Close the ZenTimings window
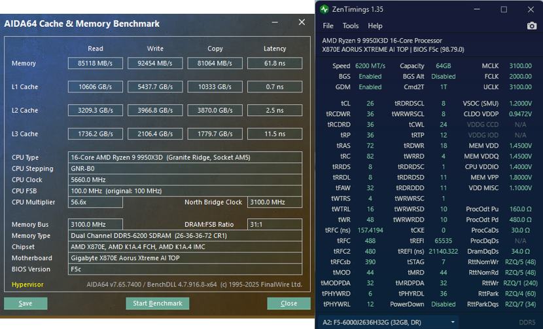 pyautogui.click(x=531, y=9)
